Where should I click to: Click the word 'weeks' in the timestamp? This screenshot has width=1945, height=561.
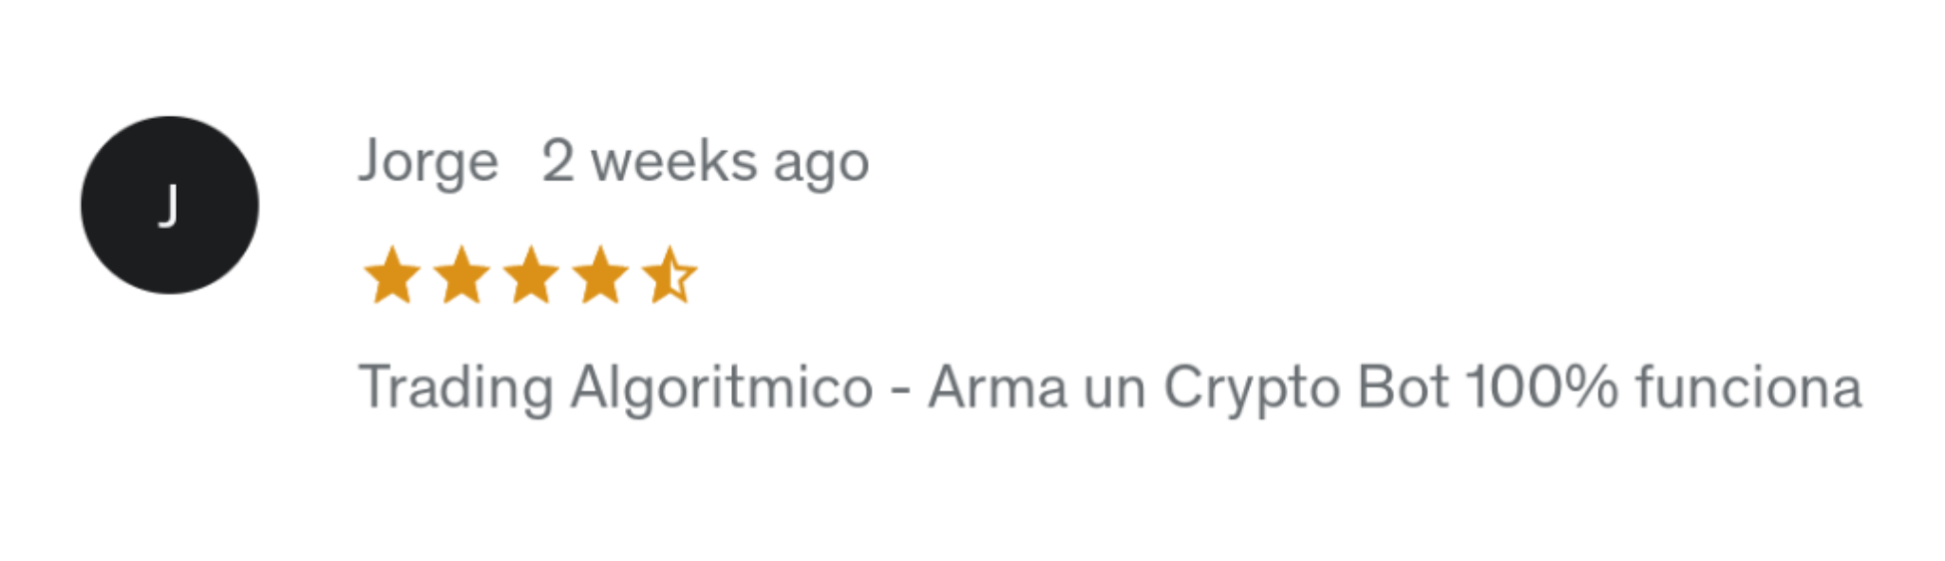(674, 161)
